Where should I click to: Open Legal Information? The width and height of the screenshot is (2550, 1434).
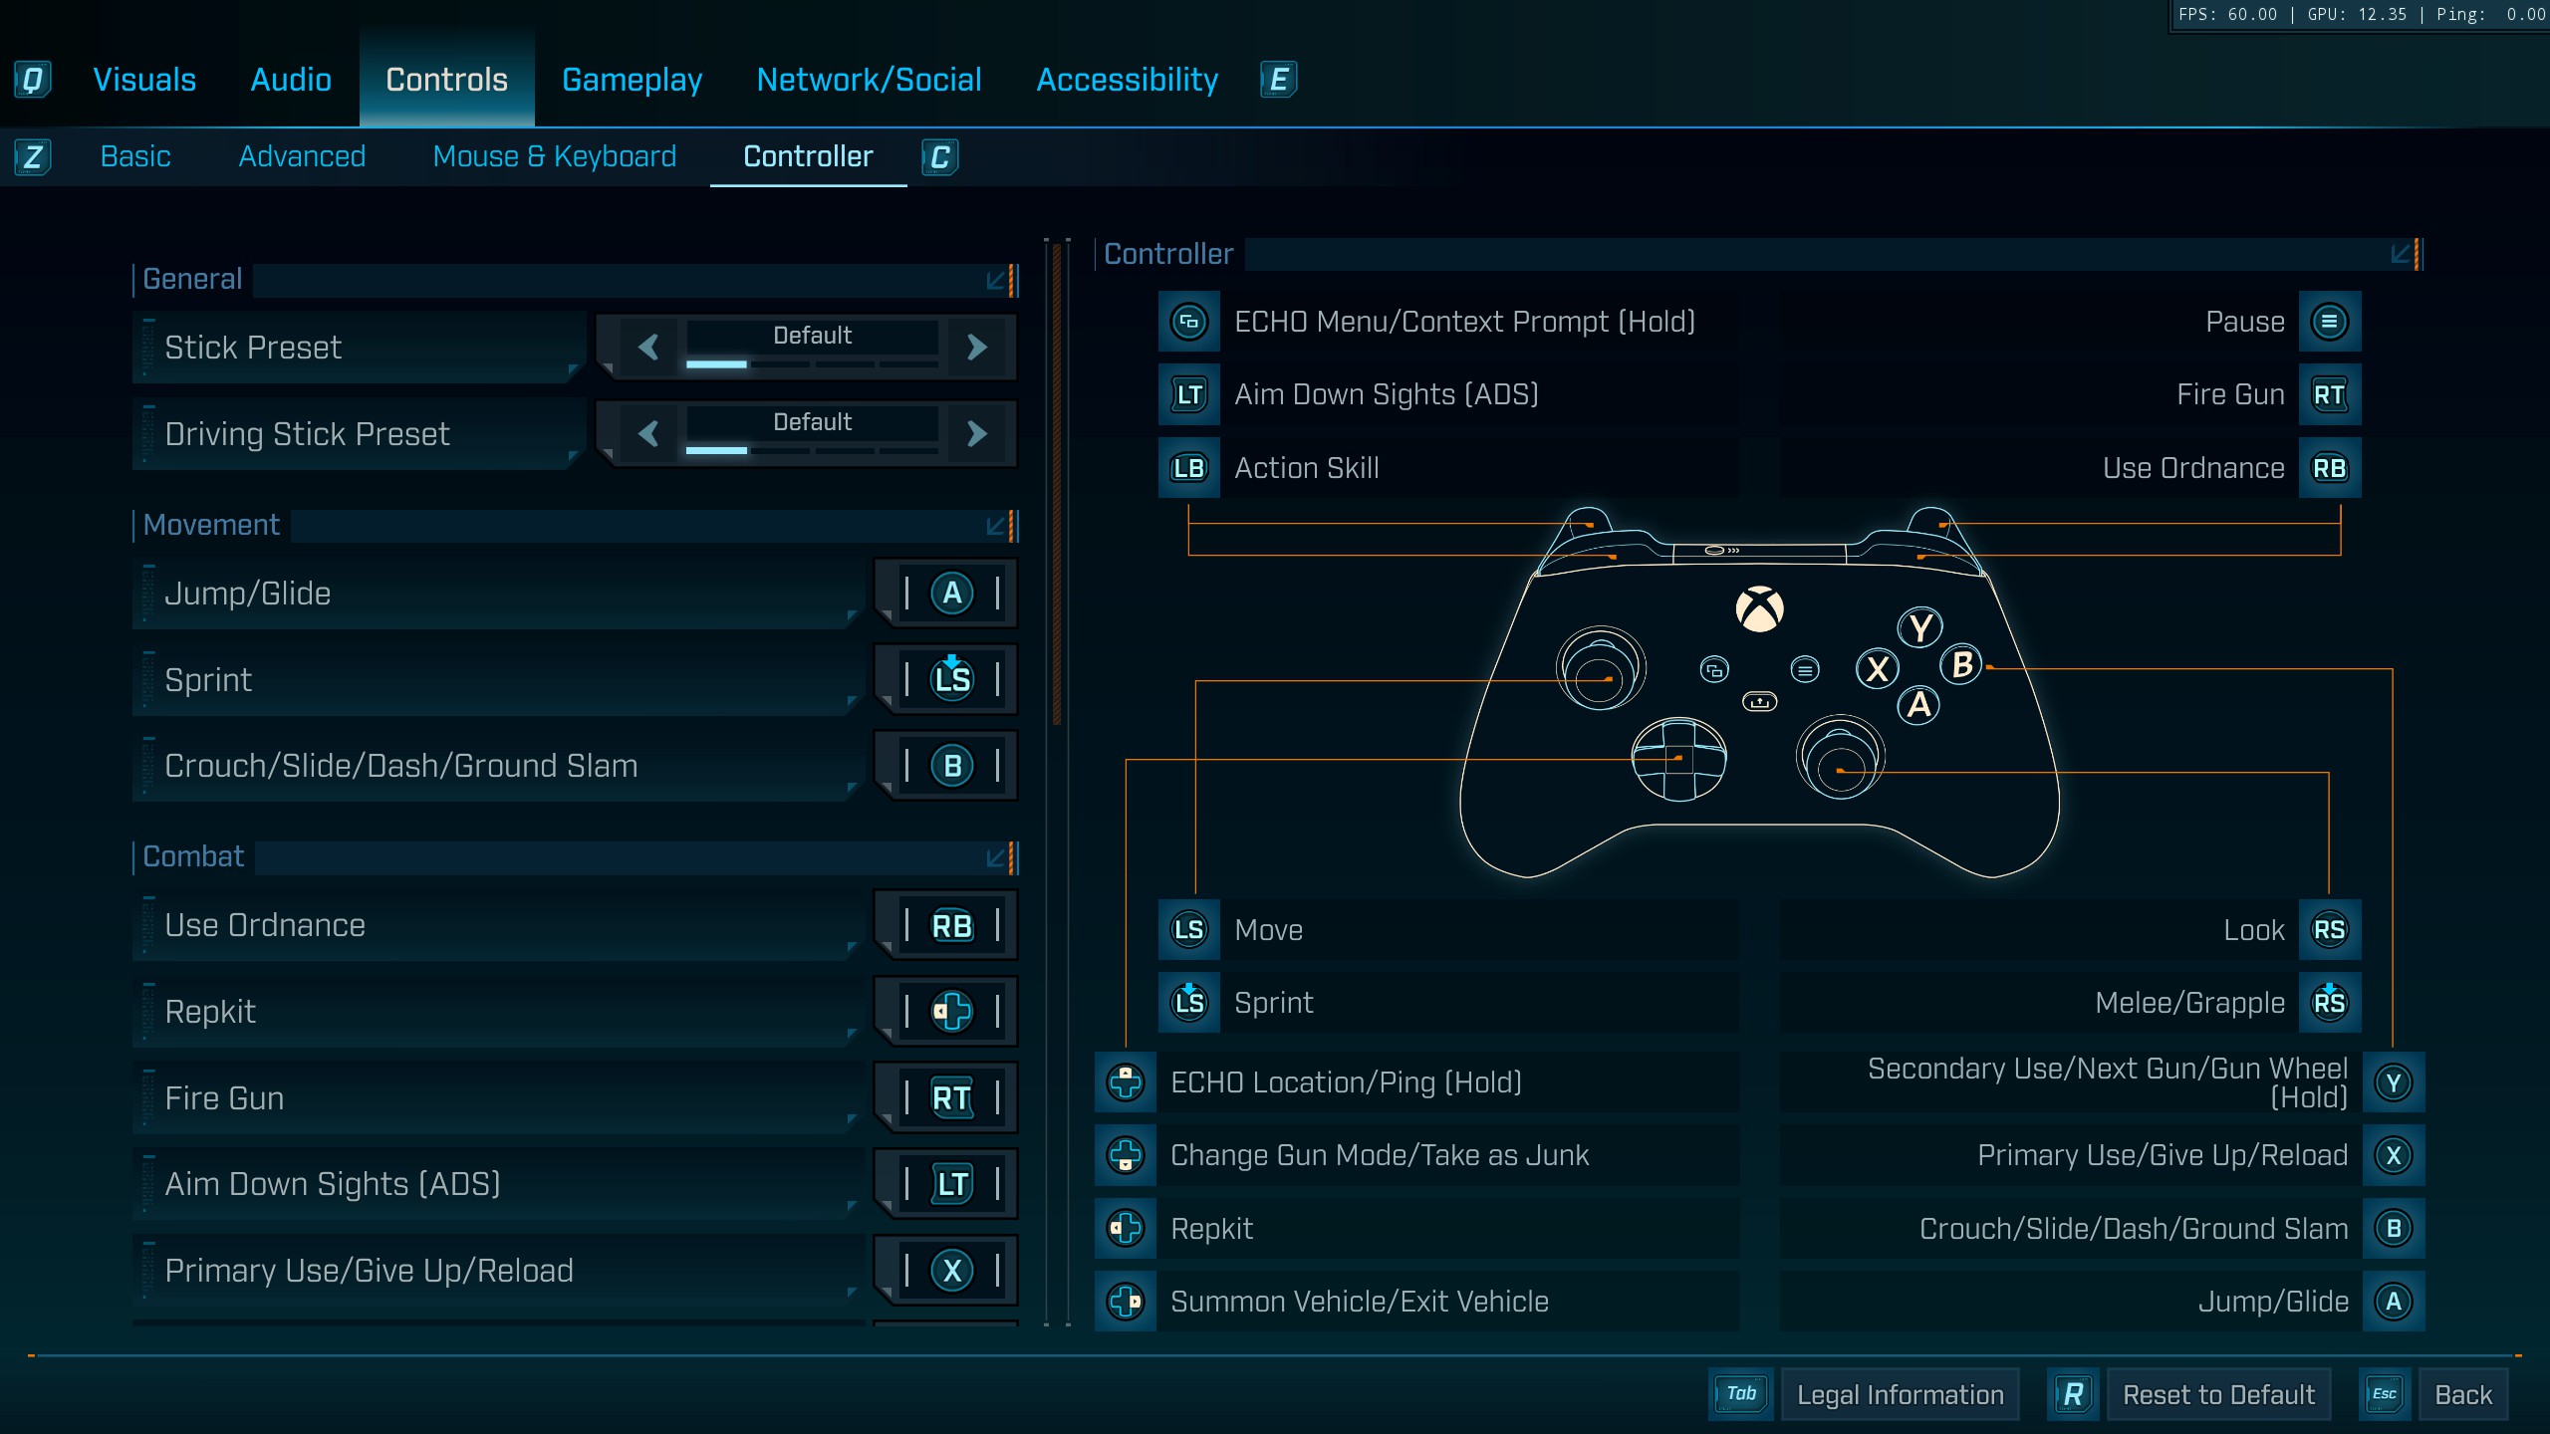point(1899,1394)
